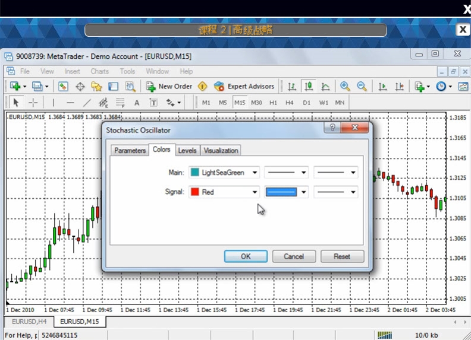Open the Terminal panel icon
471x340 pixels.
point(113,87)
